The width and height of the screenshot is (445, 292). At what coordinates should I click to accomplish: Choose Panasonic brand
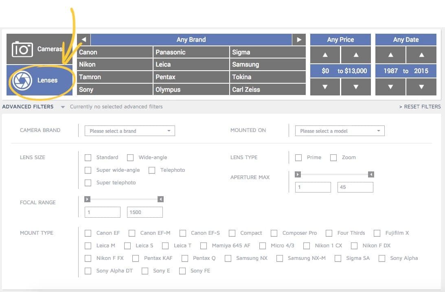tap(191, 52)
